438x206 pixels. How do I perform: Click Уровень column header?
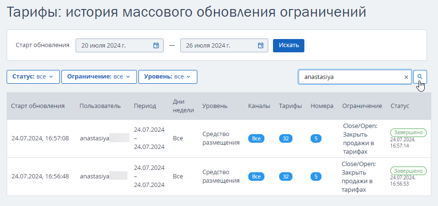(215, 106)
